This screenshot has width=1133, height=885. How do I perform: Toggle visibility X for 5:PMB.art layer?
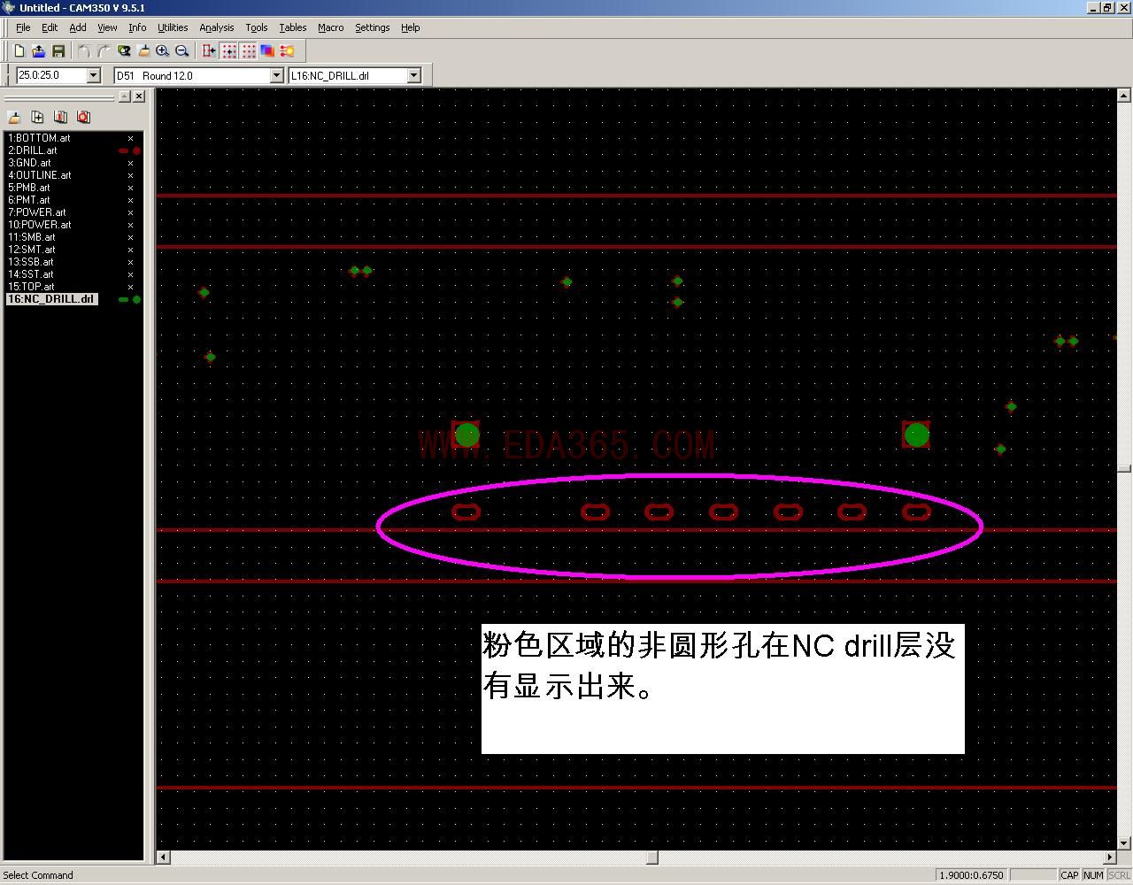point(130,188)
